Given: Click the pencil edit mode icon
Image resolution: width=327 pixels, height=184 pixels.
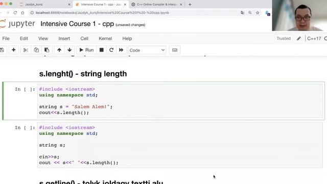Looking at the screenshot, I should (299, 38).
